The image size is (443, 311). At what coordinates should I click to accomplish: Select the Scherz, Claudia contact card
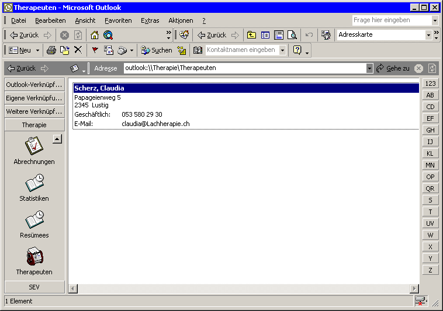point(246,106)
